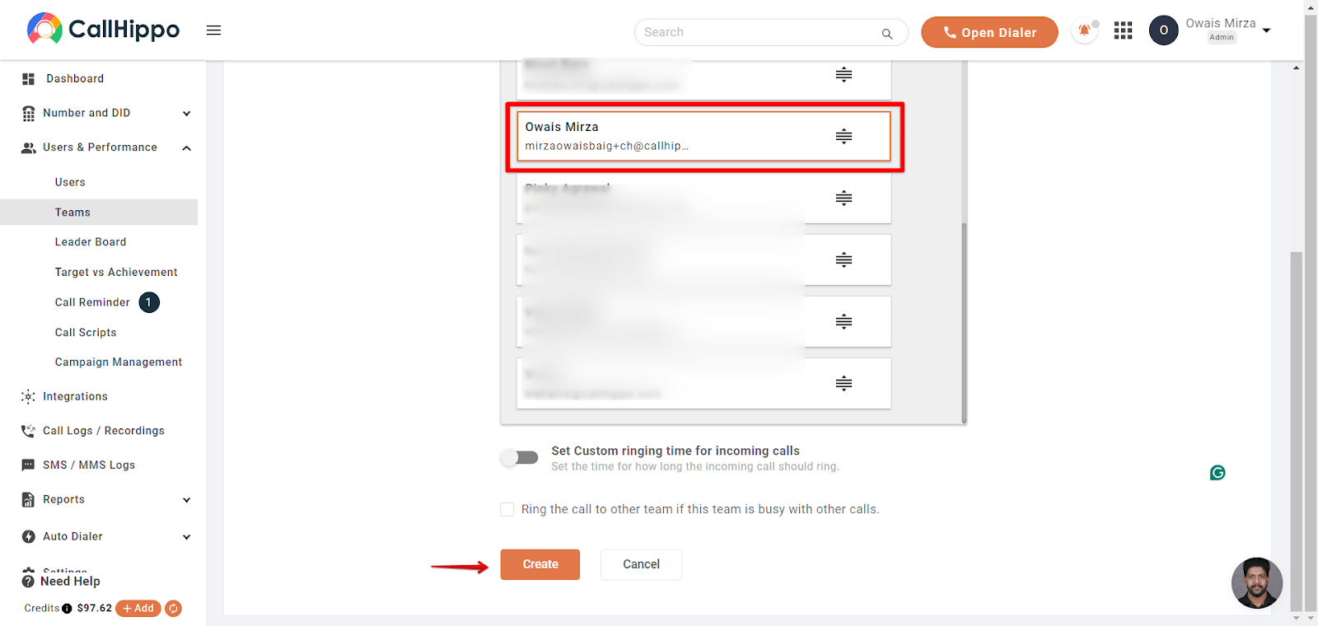This screenshot has width=1318, height=626.
Task: Open Campaign Management
Action: (x=119, y=362)
